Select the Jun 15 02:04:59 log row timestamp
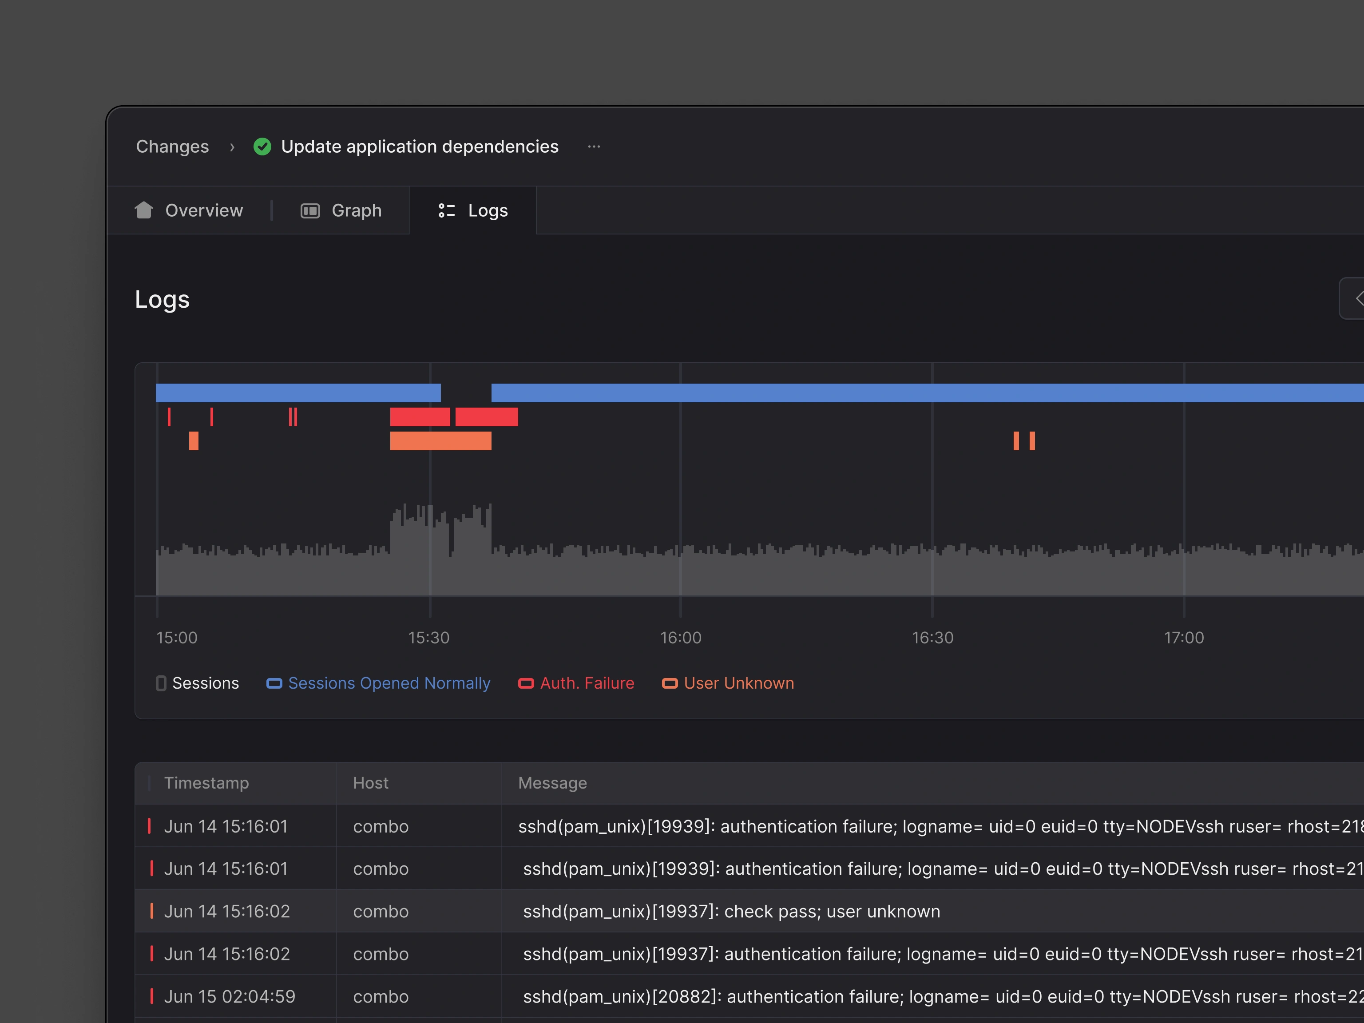 (230, 996)
